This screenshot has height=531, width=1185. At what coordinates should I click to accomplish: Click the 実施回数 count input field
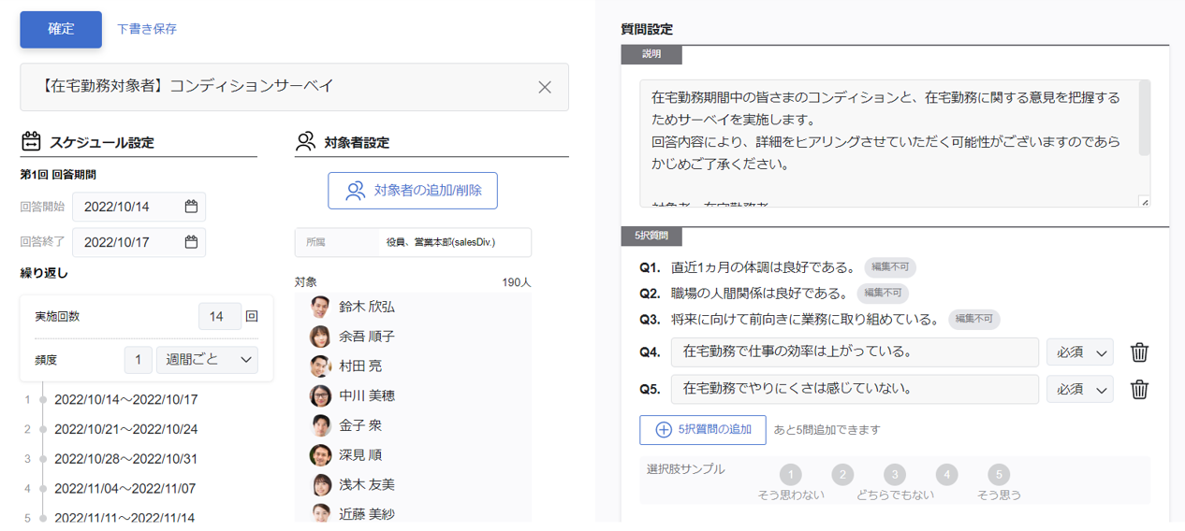(219, 317)
